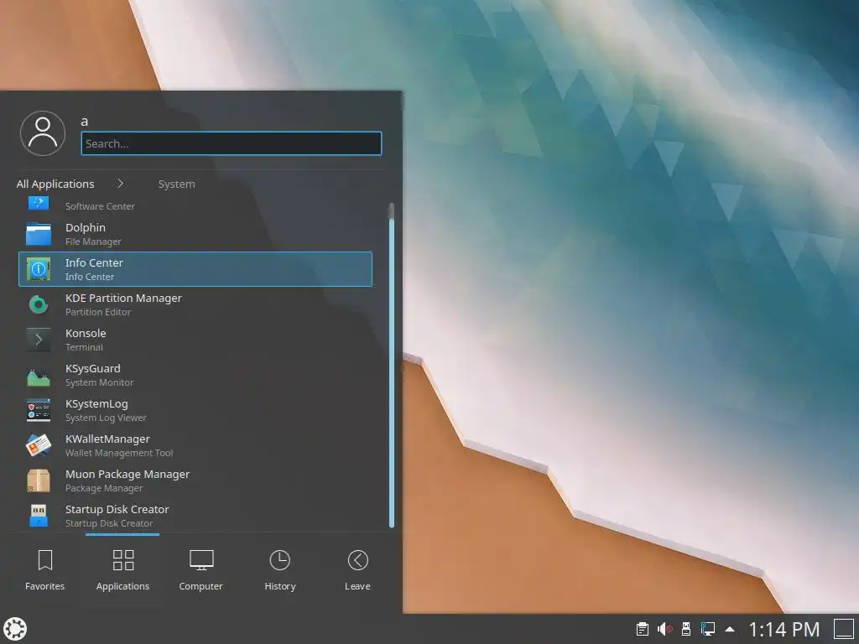Switch to the Applications tab
859x644 pixels.
tap(122, 570)
